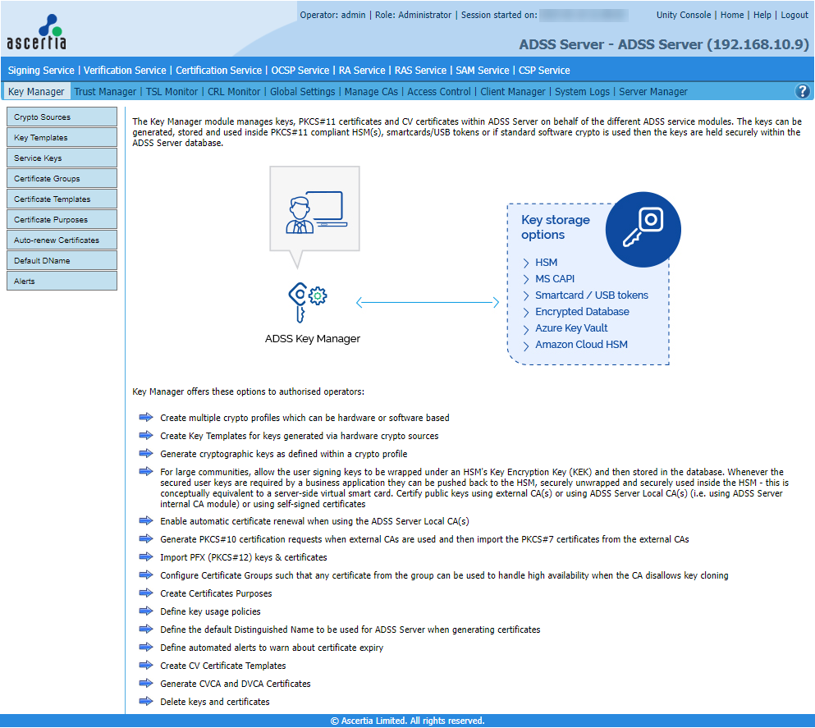815x728 pixels.
Task: Click the chevron beside Smartcard / USB tokens
Action: pyautogui.click(x=526, y=295)
